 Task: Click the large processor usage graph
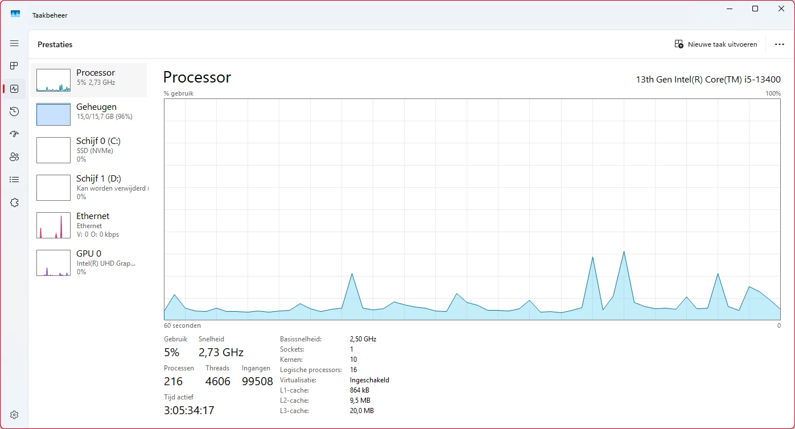click(x=472, y=209)
